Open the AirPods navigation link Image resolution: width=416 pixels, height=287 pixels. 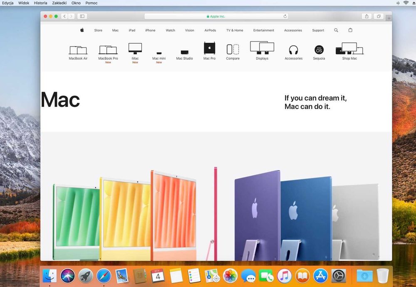210,30
